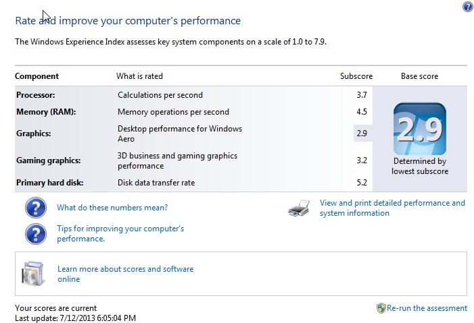This screenshot has height=323, width=474.
Task: Open help via the blue question mark icon at top right
Action: pos(468,7)
